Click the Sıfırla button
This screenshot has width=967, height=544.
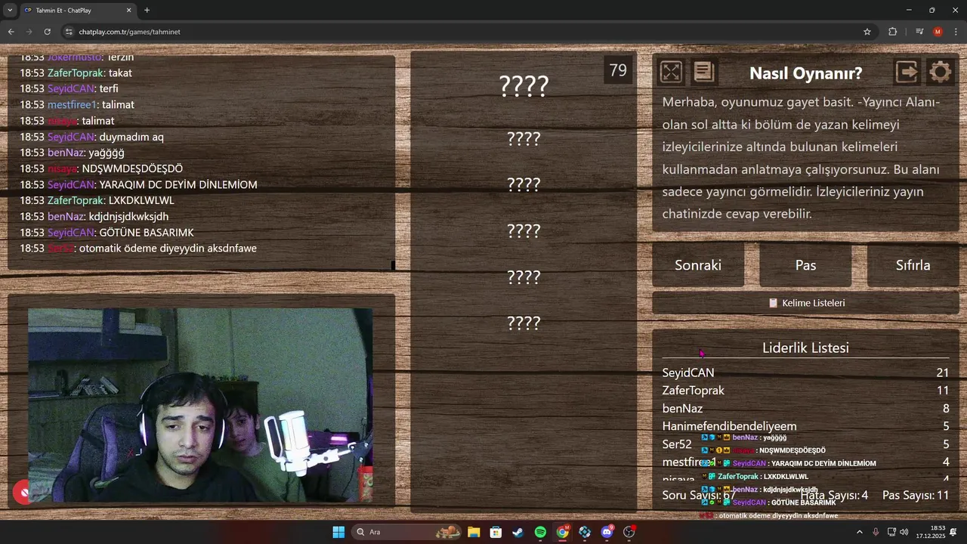(x=913, y=265)
